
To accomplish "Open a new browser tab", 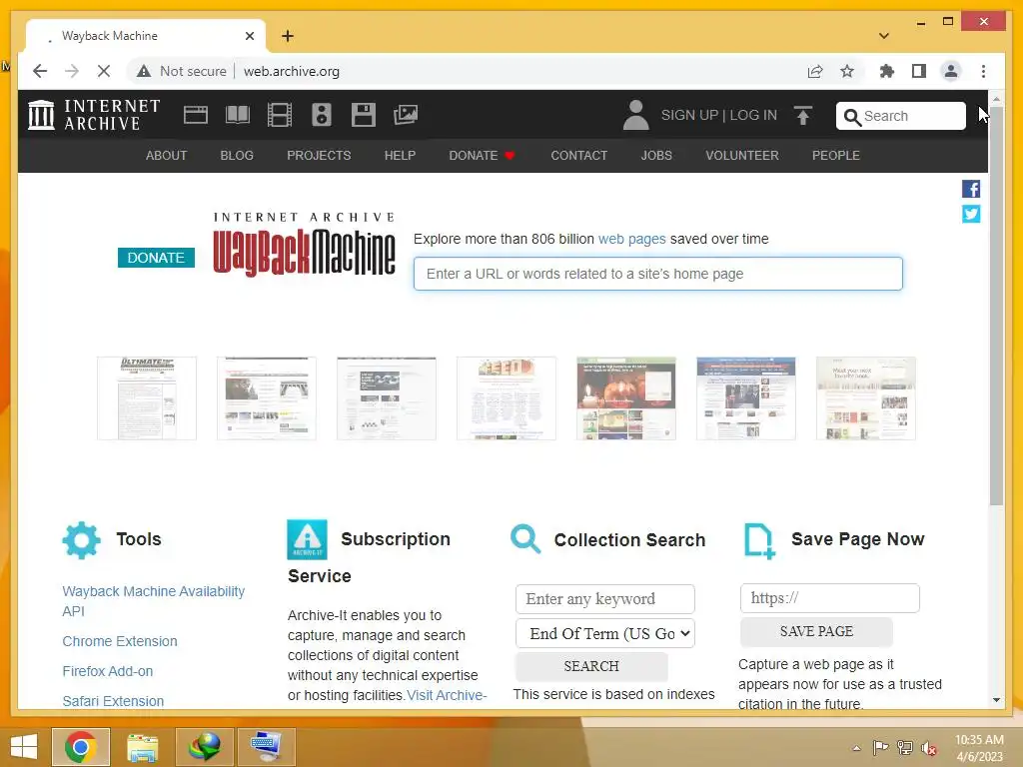I will pos(288,36).
